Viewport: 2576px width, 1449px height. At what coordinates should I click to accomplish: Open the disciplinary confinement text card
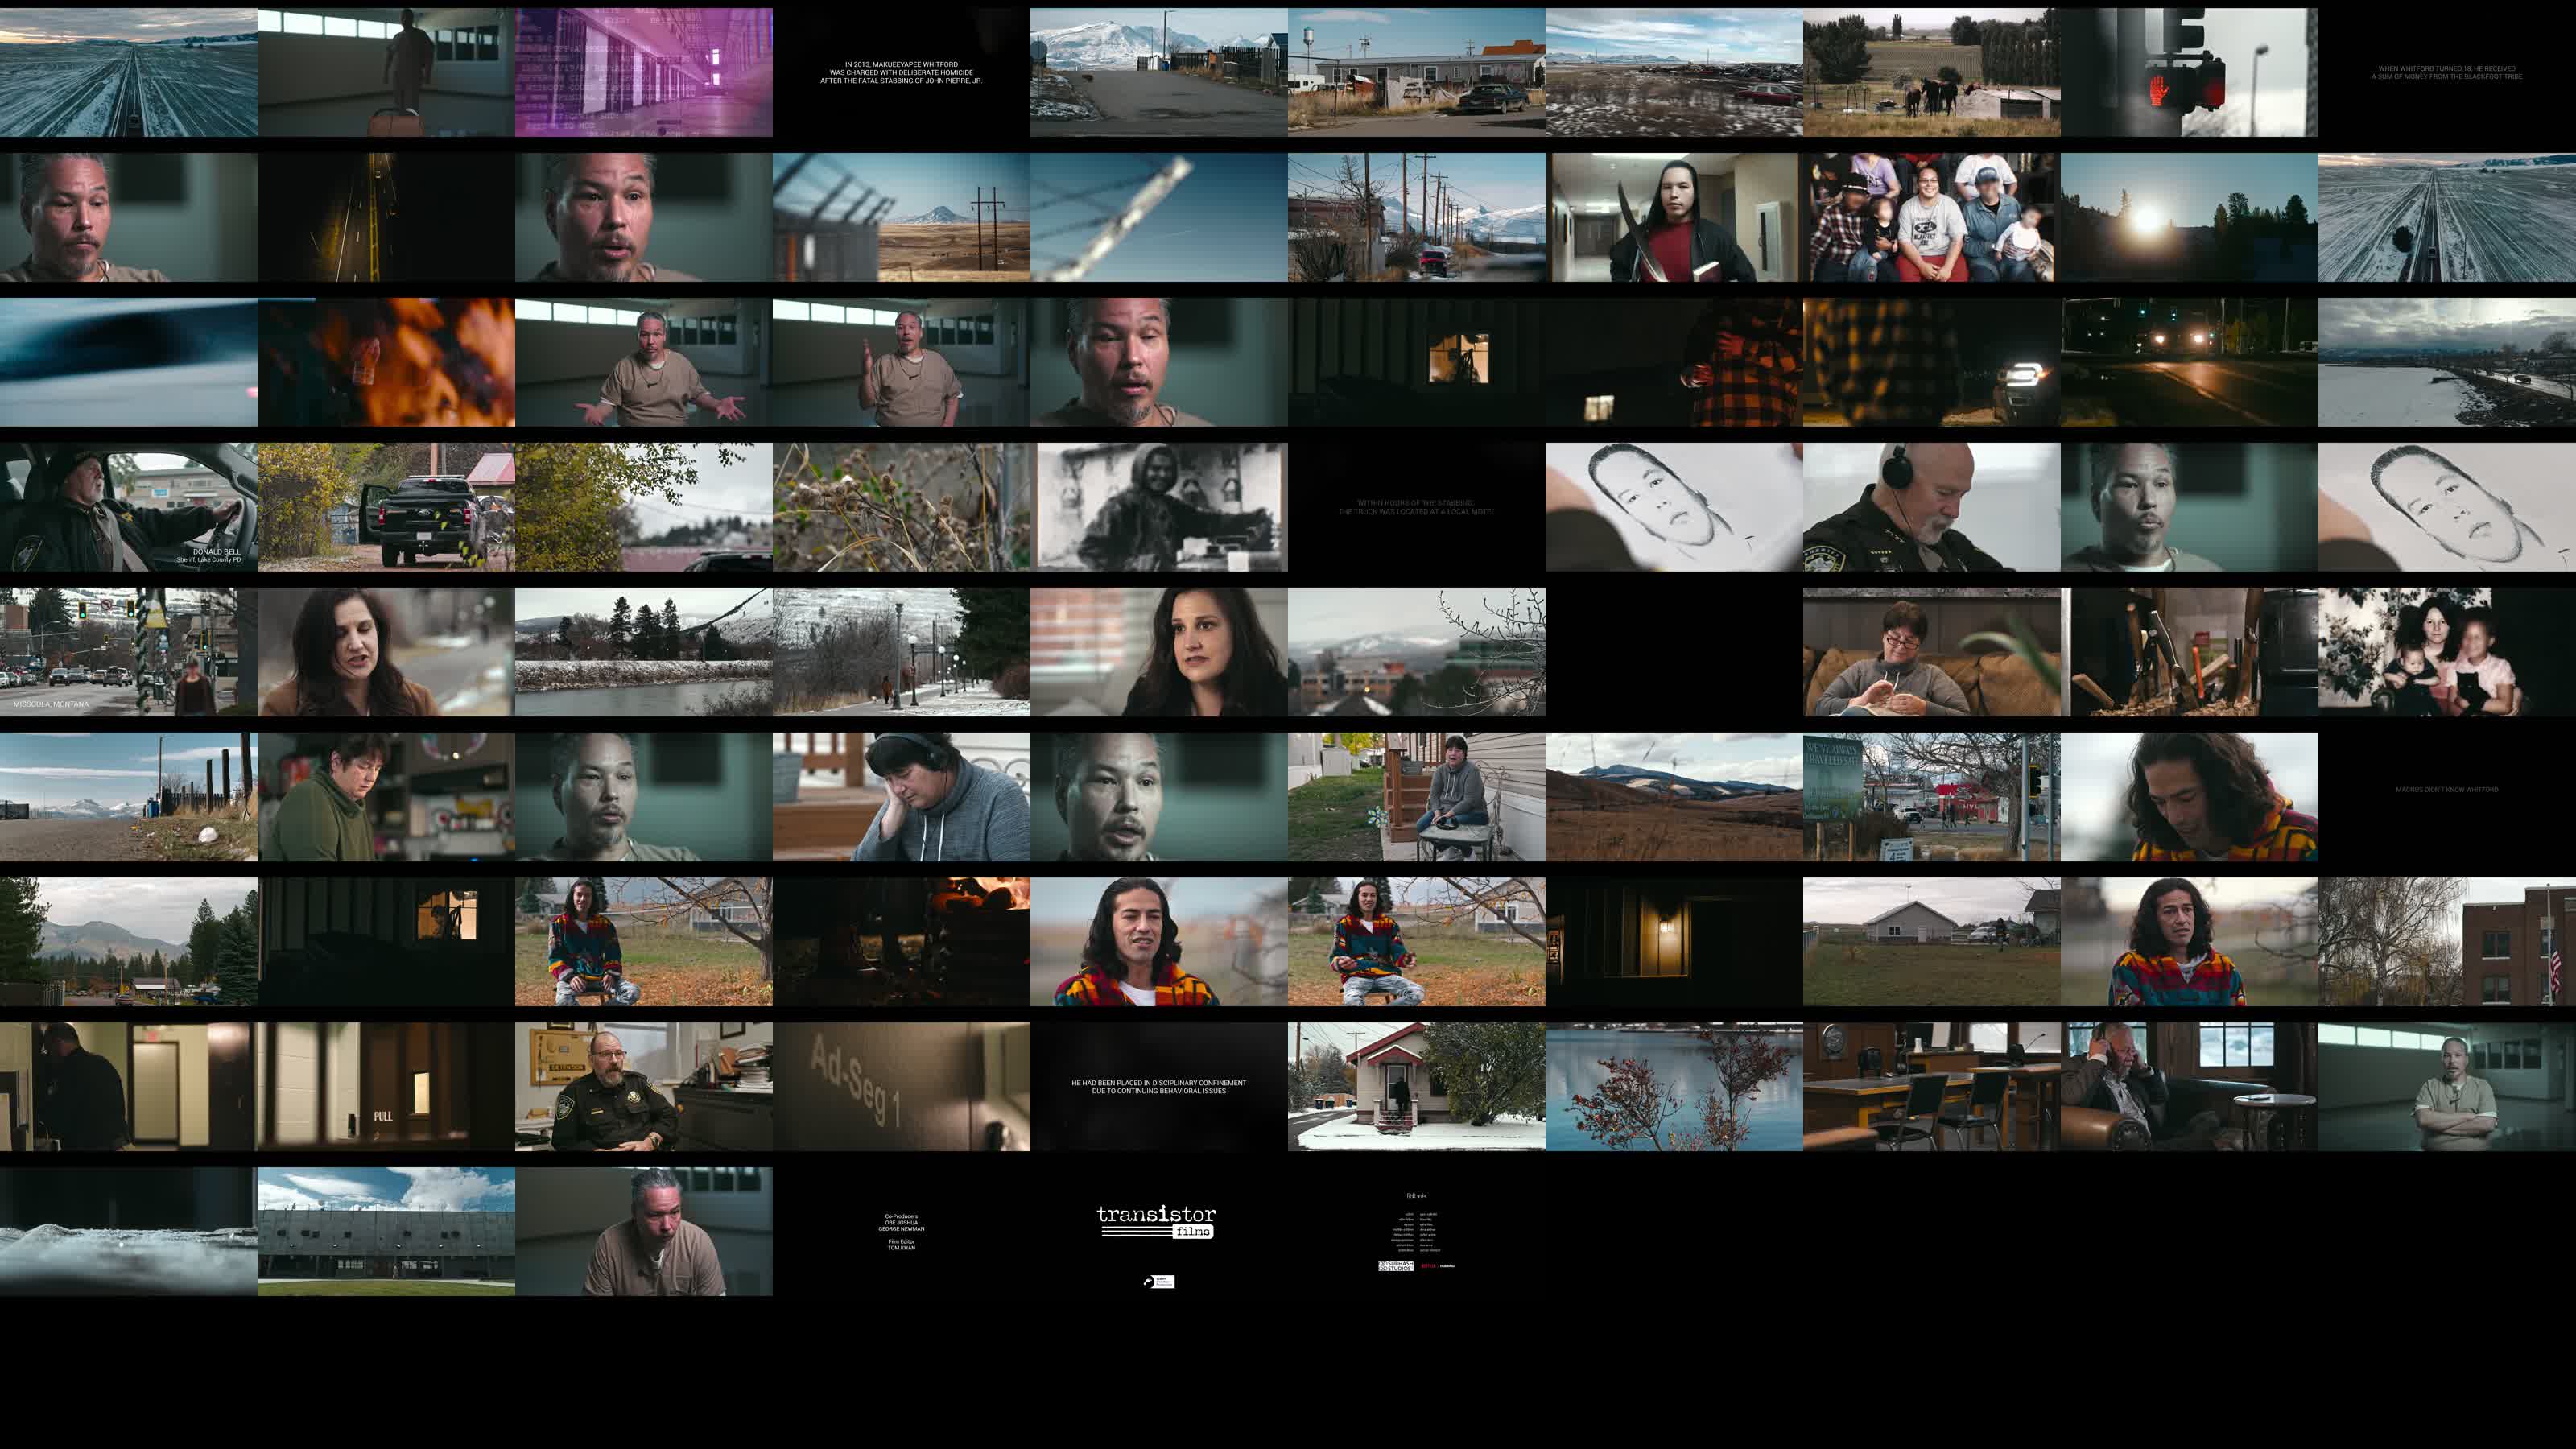(1158, 1086)
